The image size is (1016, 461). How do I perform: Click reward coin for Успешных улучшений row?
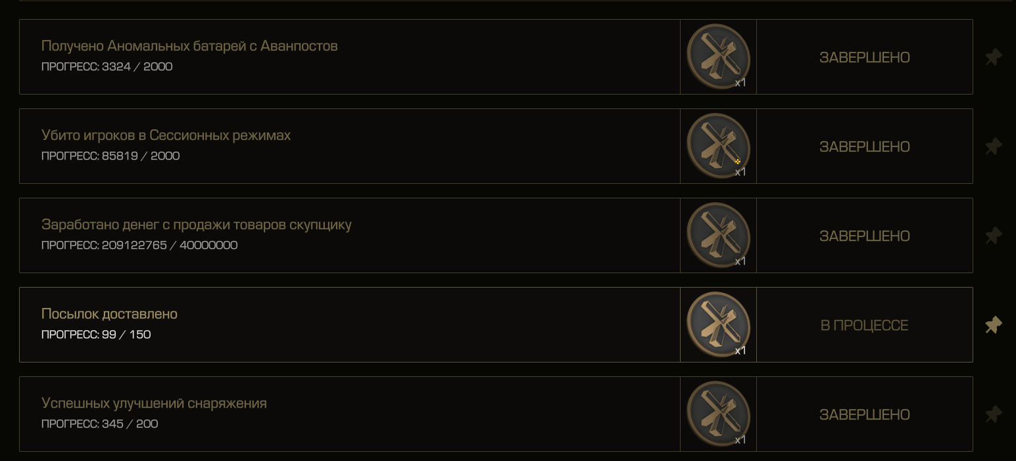click(718, 414)
